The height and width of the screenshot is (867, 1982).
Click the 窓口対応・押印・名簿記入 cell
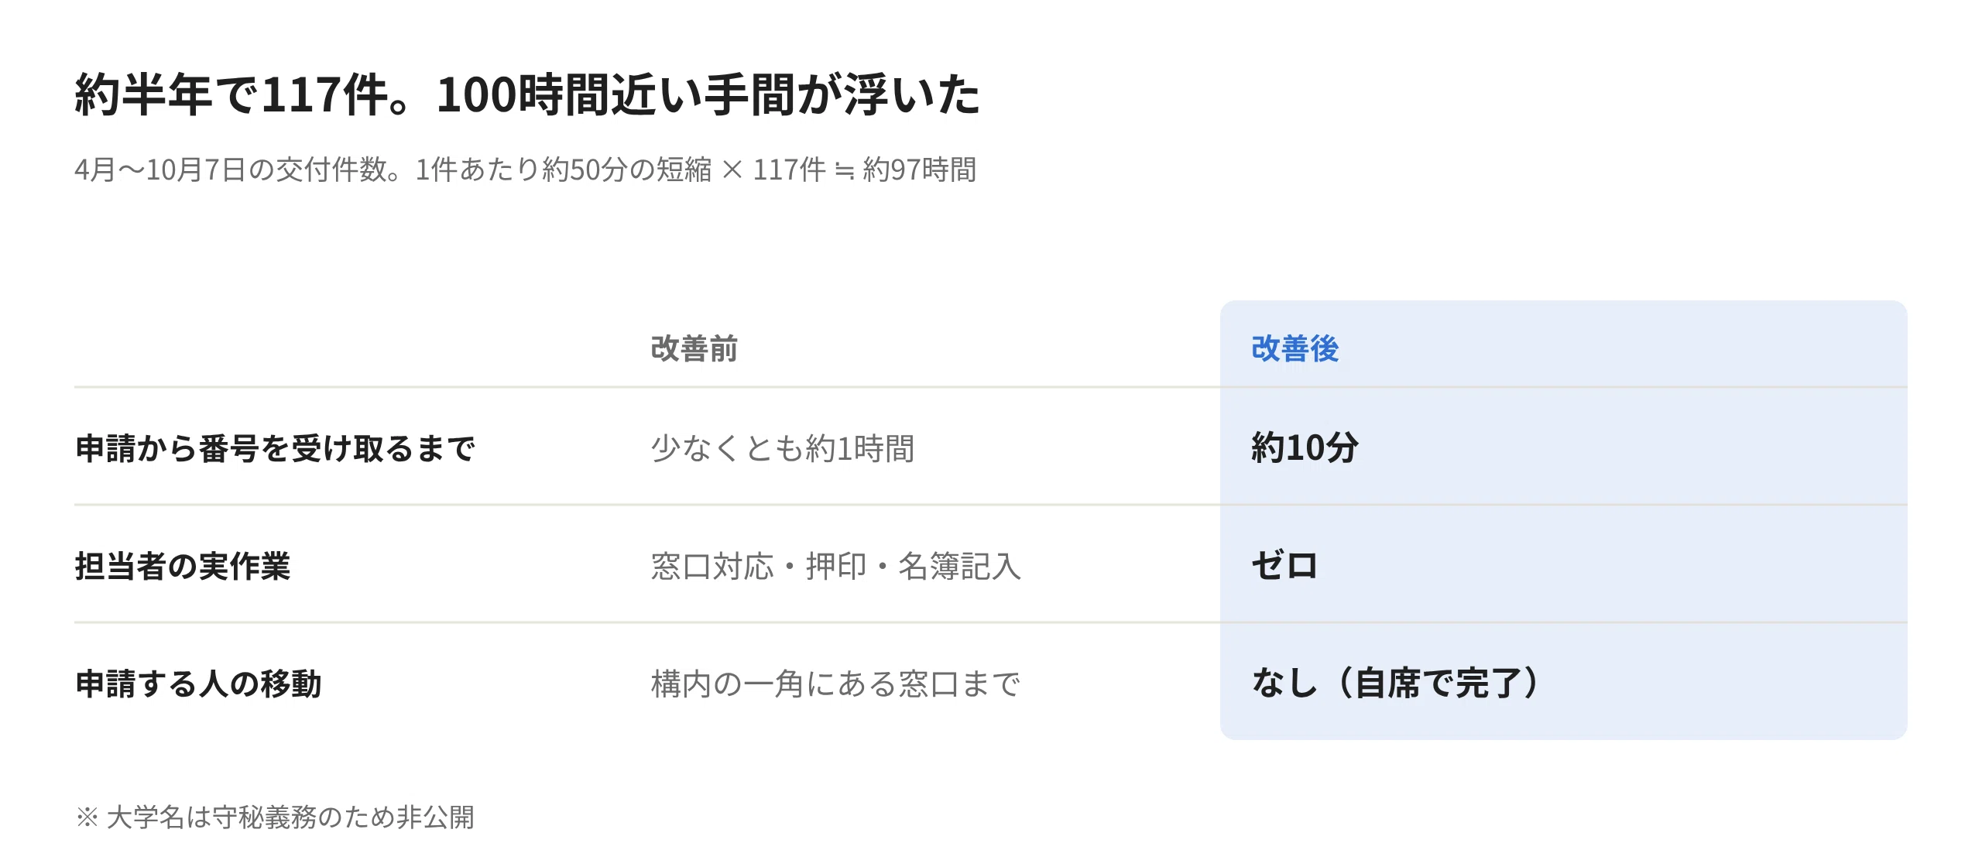tap(836, 567)
